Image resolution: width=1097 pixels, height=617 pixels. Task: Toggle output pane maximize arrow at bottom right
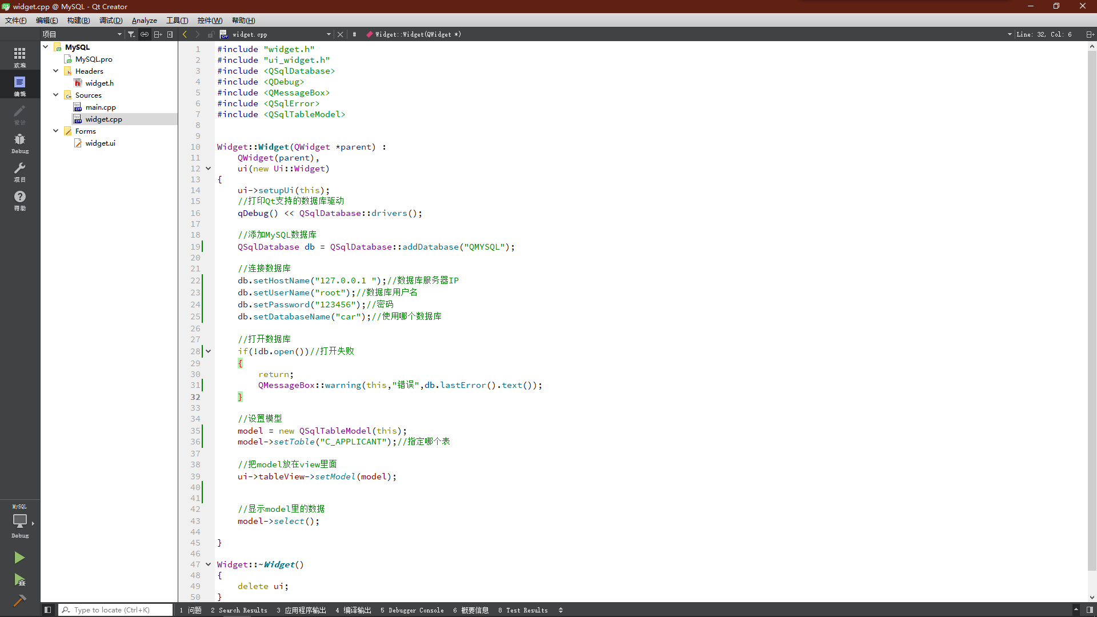(1076, 610)
